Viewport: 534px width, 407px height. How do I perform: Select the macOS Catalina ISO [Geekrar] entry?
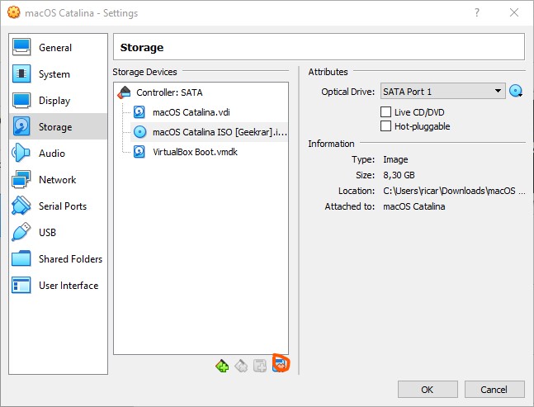click(210, 132)
